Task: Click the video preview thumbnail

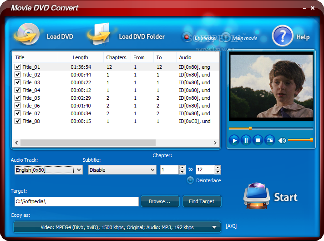Action: point(271,86)
